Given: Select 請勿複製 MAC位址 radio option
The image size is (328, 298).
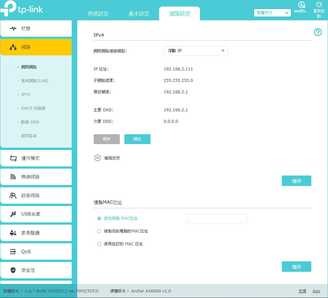Looking at the screenshot, I should (x=99, y=218).
